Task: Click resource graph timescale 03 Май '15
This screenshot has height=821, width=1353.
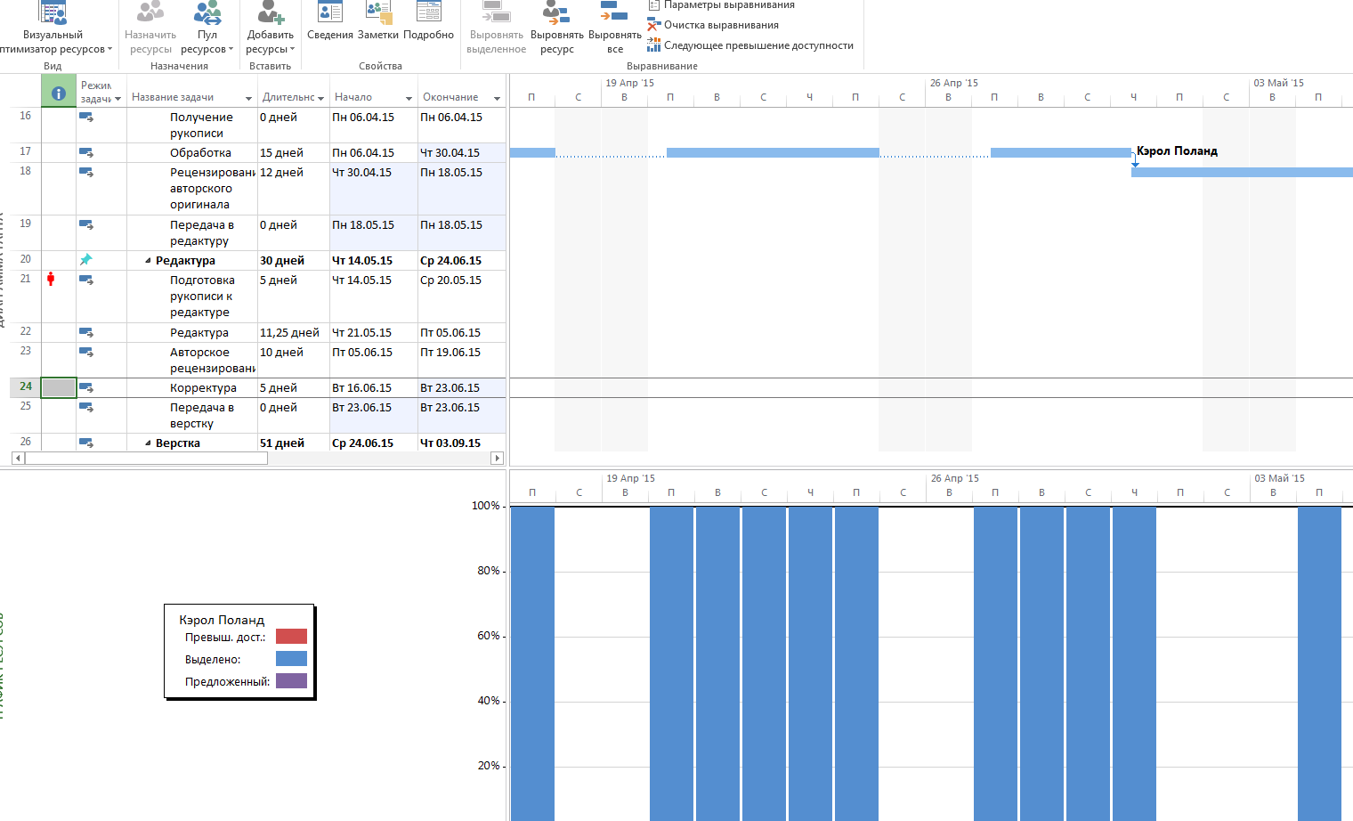Action: [1279, 478]
